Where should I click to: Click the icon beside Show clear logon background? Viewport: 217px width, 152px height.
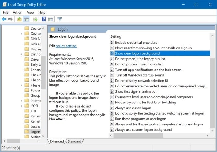[112, 53]
